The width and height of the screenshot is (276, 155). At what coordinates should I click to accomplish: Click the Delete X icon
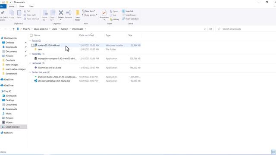coord(61,12)
